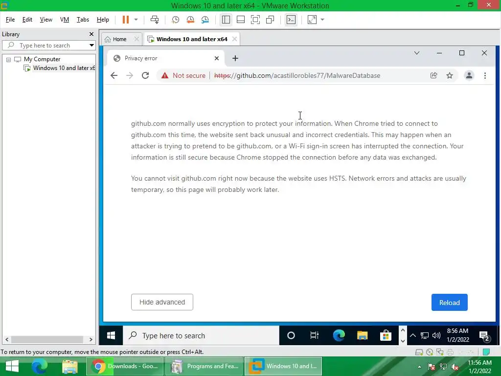Open Task View in guest taskbar
The image size is (501, 376).
315,335
